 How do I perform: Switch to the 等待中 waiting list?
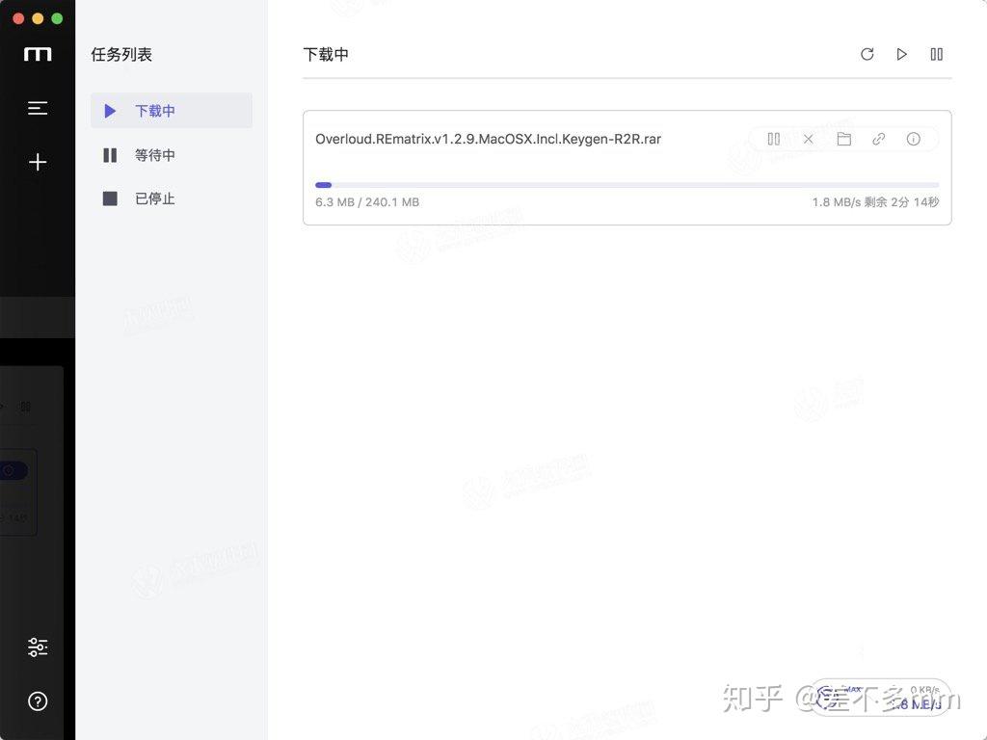click(x=155, y=154)
